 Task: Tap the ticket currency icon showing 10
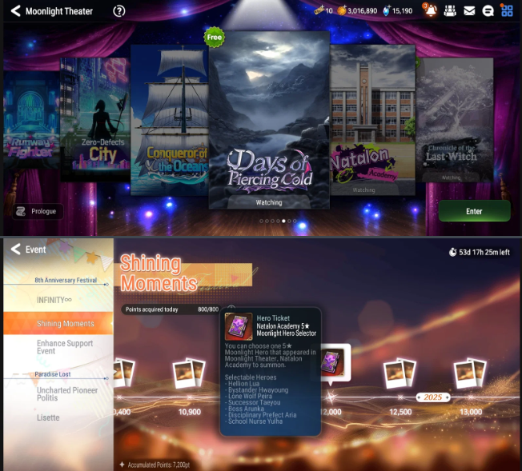pyautogui.click(x=319, y=10)
